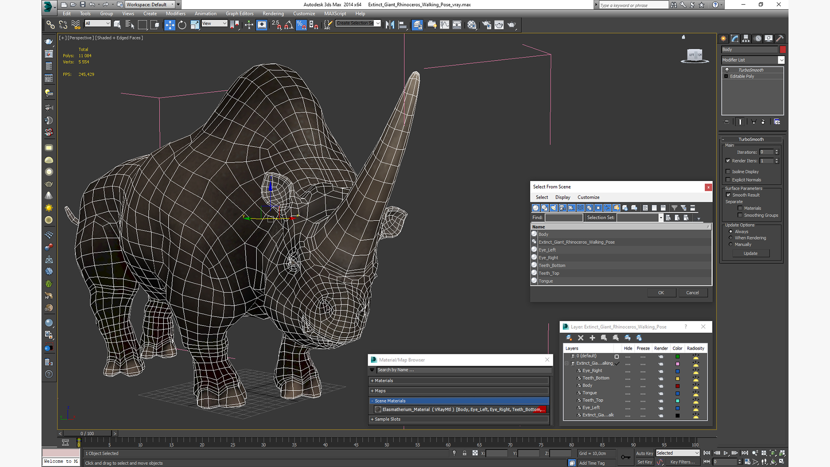Viewport: 830px width, 467px height.
Task: Click Cancel in Select From Scene dialog
Action: 693,293
